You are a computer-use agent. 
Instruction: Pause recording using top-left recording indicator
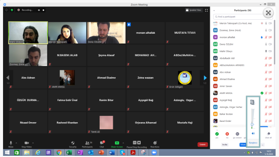(x=39, y=10)
